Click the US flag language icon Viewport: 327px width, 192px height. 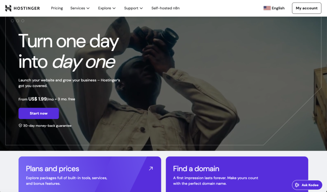pyautogui.click(x=267, y=8)
